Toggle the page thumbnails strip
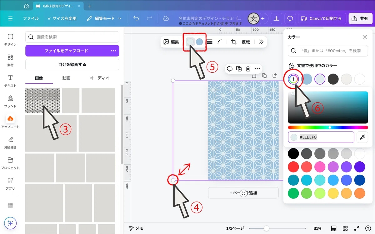This screenshot has height=234, width=375. 333,228
